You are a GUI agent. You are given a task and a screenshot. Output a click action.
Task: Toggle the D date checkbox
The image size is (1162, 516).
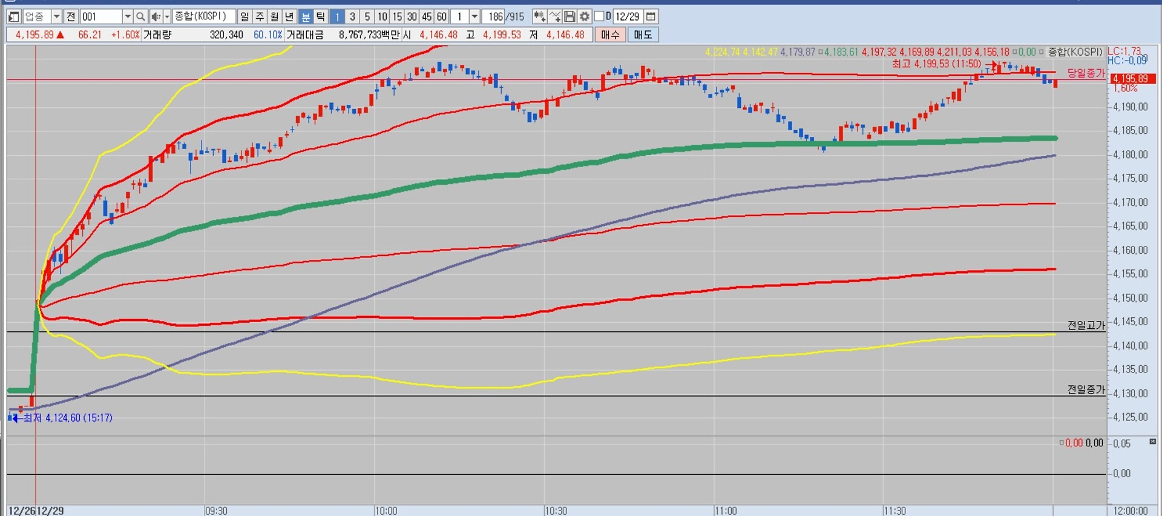pyautogui.click(x=599, y=16)
